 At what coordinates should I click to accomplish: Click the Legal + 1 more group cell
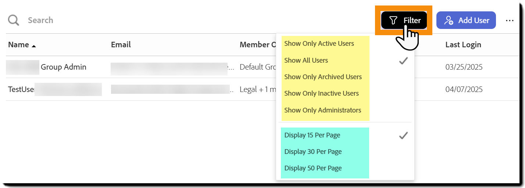pos(258,89)
